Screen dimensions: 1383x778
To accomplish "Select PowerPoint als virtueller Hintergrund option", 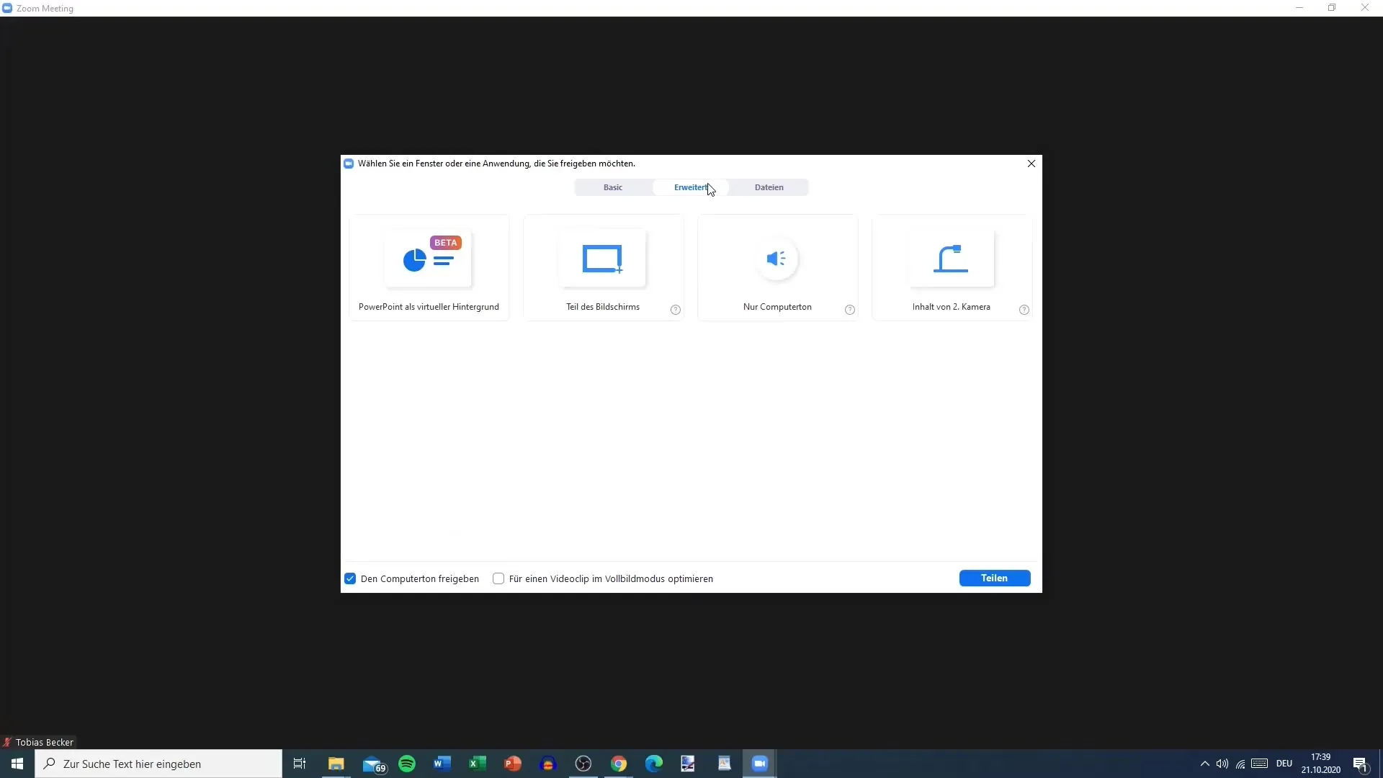I will (429, 268).
